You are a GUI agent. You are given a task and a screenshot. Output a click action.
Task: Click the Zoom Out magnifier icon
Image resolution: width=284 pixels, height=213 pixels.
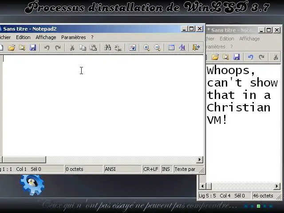point(157,47)
